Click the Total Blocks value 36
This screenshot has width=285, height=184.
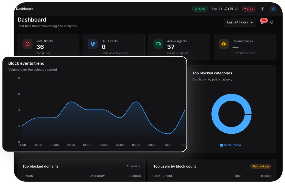(x=40, y=47)
